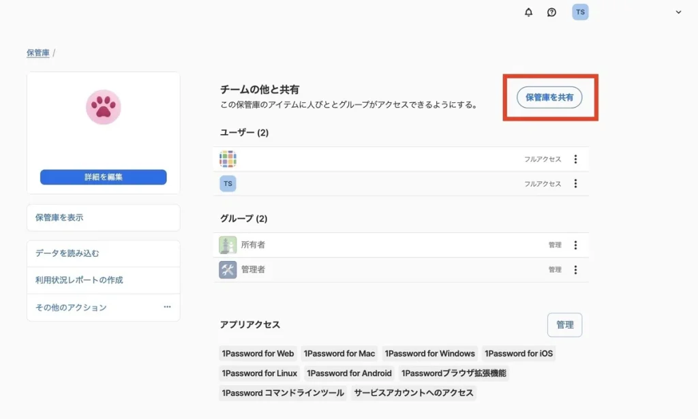
Task: Click the 保管庫を共有 button
Action: (x=549, y=97)
